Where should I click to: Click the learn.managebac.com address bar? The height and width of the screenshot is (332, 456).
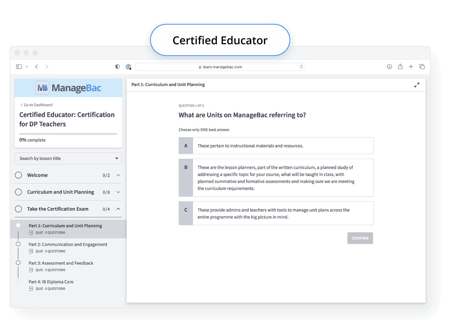click(220, 67)
